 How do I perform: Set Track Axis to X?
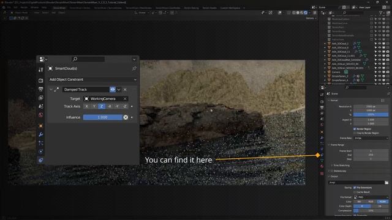click(x=86, y=106)
